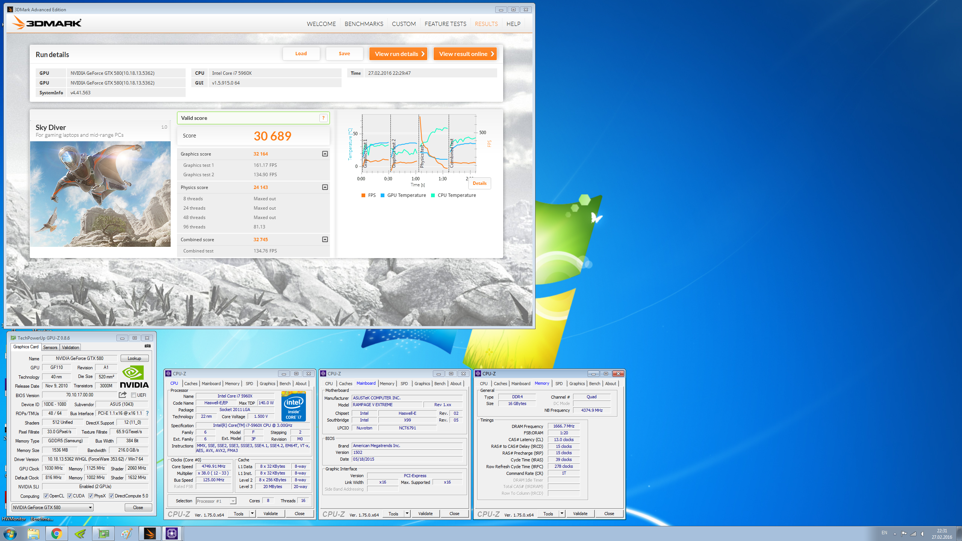
Task: Click the Load button in Run details
Action: (301, 54)
